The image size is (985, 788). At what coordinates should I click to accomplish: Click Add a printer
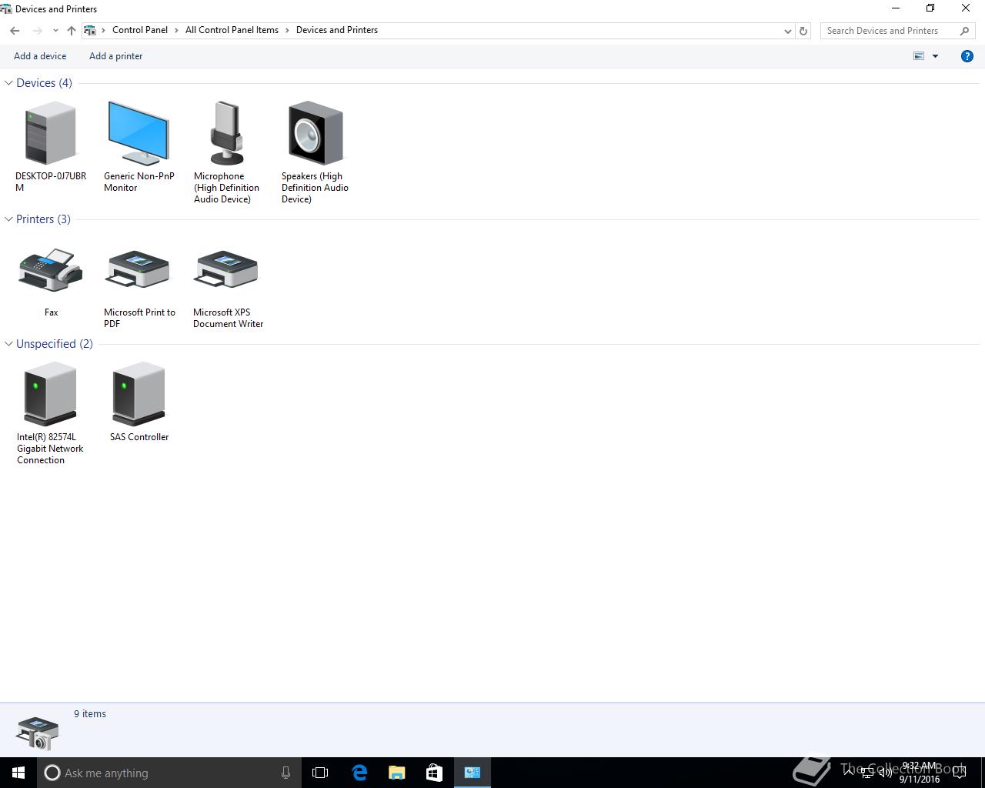coord(115,56)
